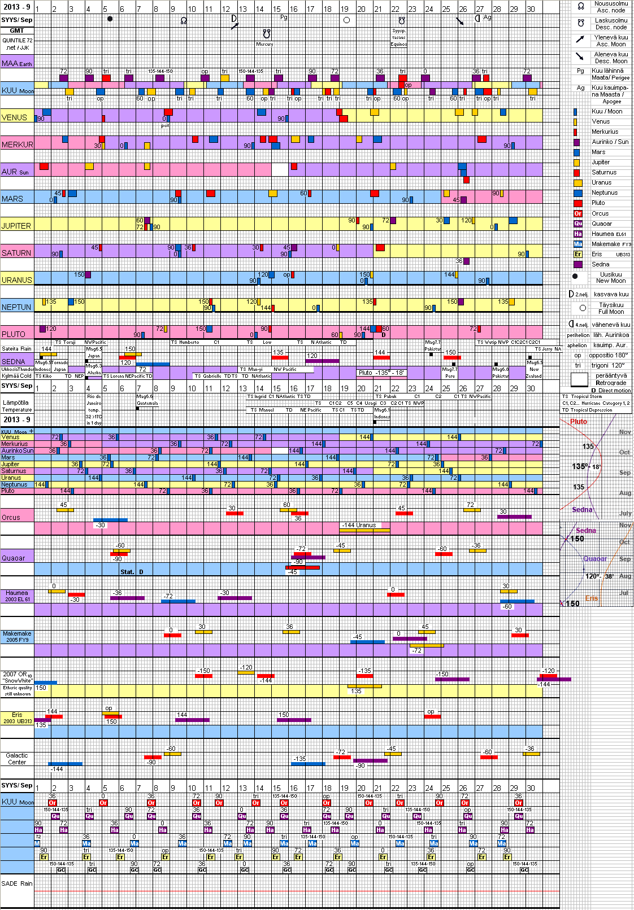The width and height of the screenshot is (634, 910).
Task: Click the Full Moon circle in the legend
Action: (583, 308)
